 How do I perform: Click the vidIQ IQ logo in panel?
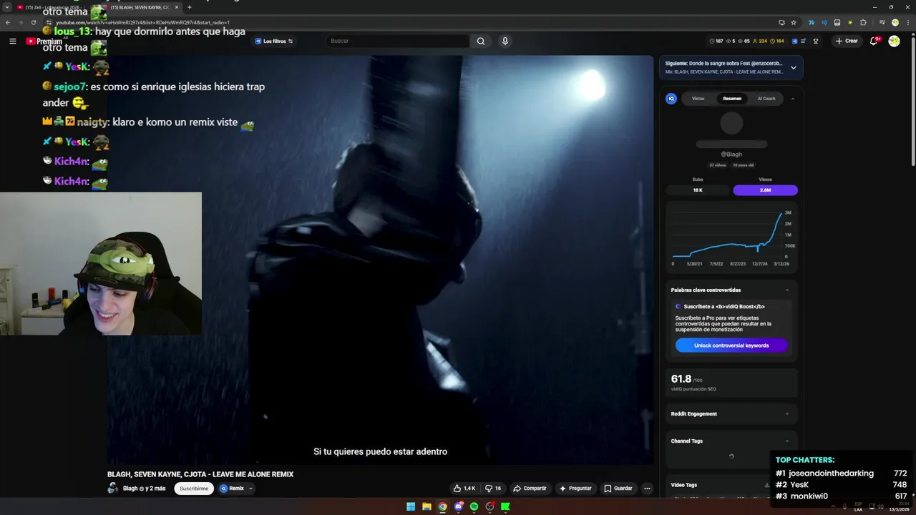(x=671, y=99)
